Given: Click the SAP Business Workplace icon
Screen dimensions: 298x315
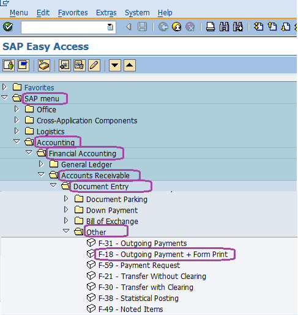Looking at the screenshot, I should 44,65.
